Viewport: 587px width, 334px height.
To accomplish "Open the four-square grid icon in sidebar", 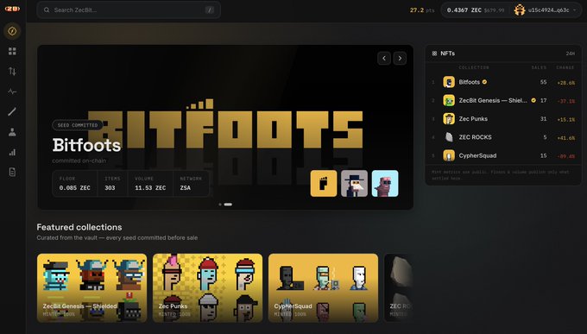I will tap(12, 51).
